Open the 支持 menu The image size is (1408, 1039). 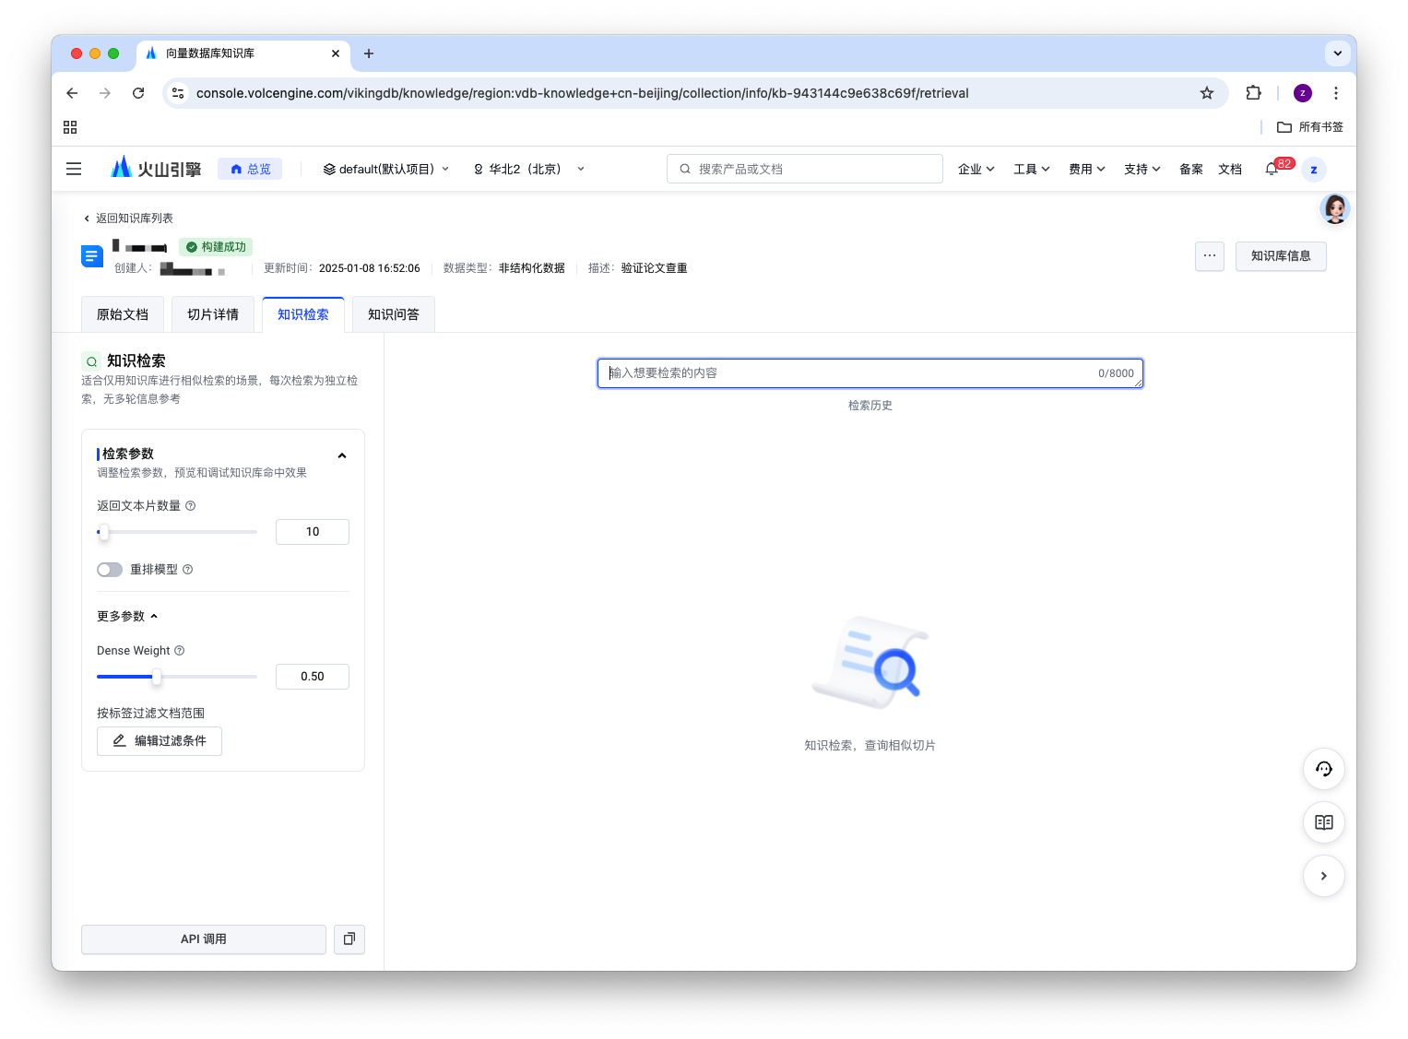pos(1142,169)
